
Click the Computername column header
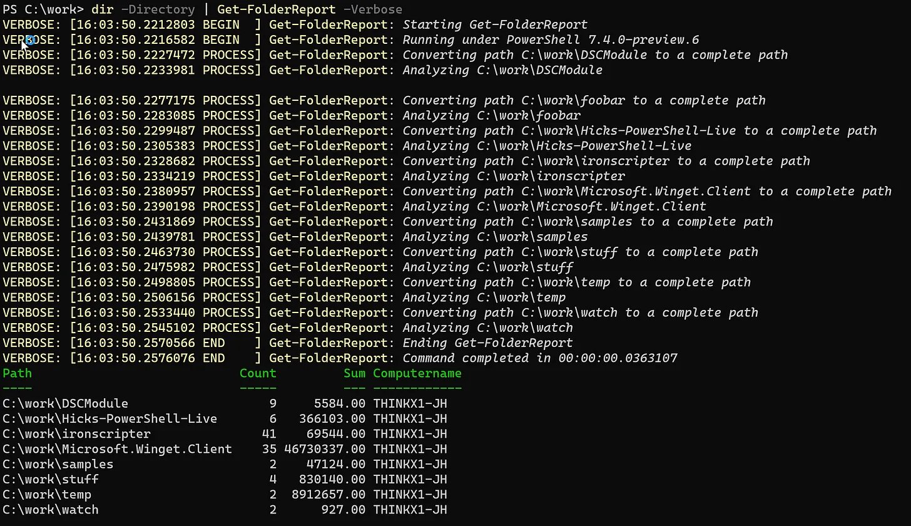[417, 374]
